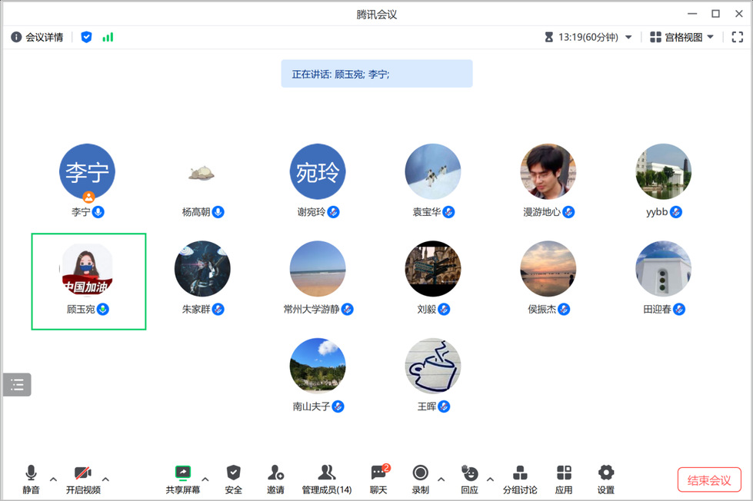
Task: Select yybb's building avatar
Action: pyautogui.click(x=663, y=171)
